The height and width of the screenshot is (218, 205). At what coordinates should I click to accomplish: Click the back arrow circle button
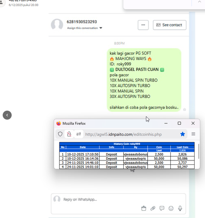tap(7, 115)
